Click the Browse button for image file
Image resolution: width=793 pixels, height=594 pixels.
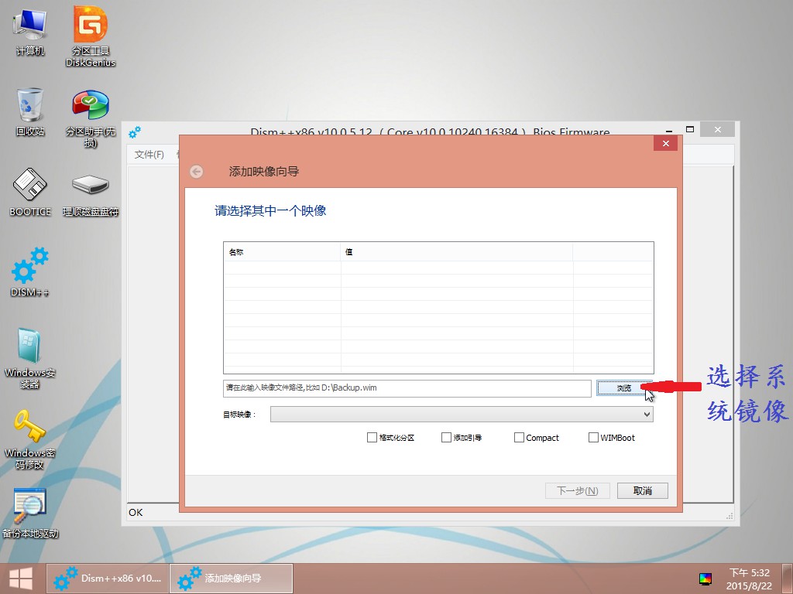(623, 388)
